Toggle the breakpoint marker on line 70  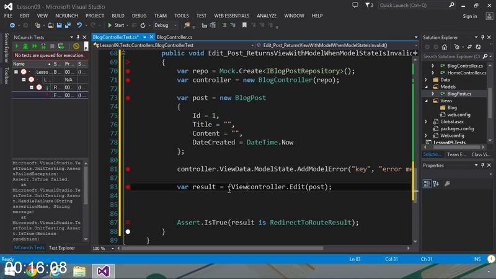[128, 71]
